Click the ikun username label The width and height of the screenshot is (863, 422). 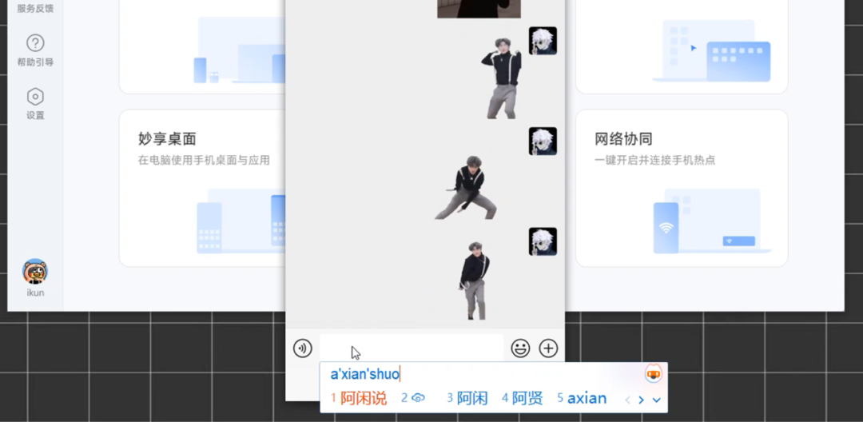tap(35, 293)
